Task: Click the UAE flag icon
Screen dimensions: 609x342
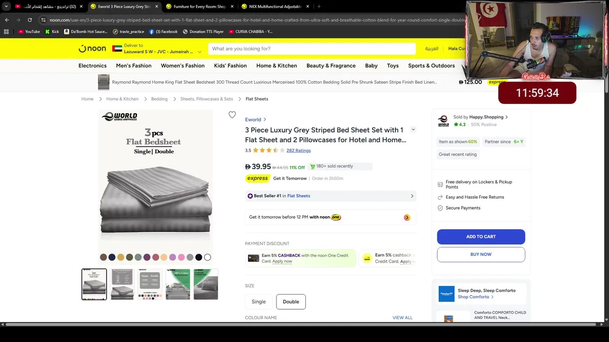Action: [117, 48]
